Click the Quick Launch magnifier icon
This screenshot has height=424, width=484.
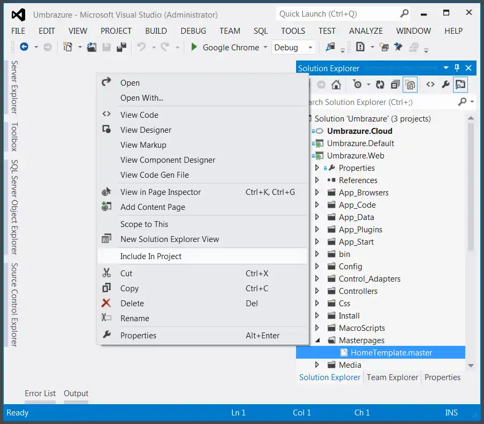(x=404, y=13)
